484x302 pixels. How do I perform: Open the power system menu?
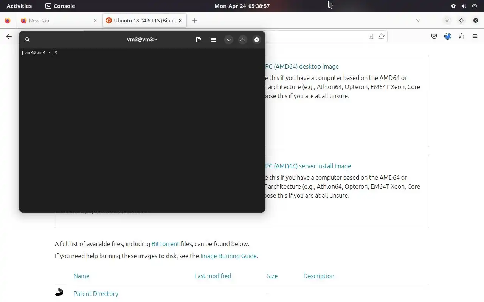(475, 6)
